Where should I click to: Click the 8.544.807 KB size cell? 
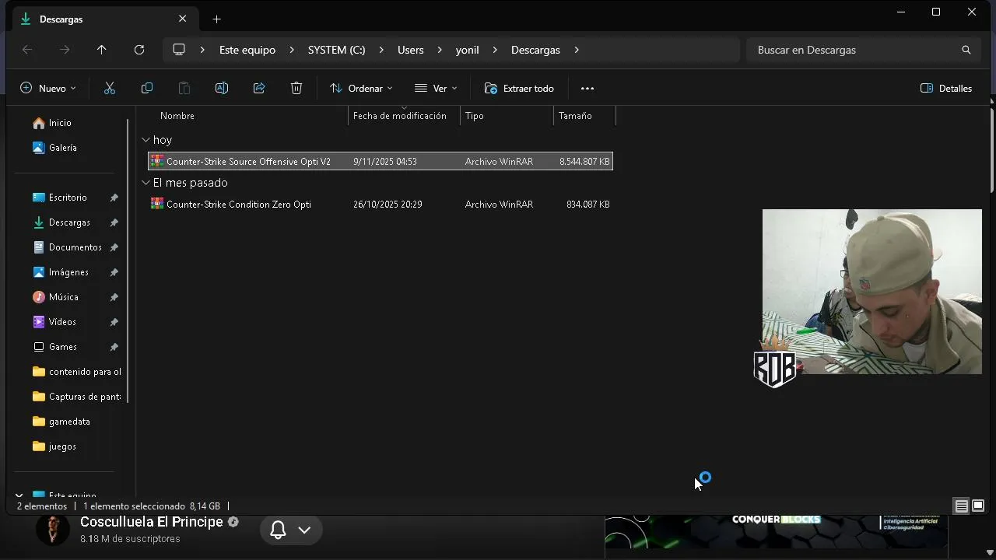(x=584, y=162)
